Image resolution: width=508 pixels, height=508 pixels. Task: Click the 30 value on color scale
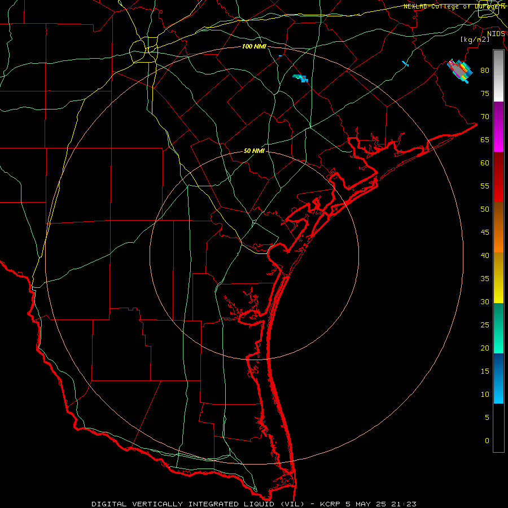[485, 301]
